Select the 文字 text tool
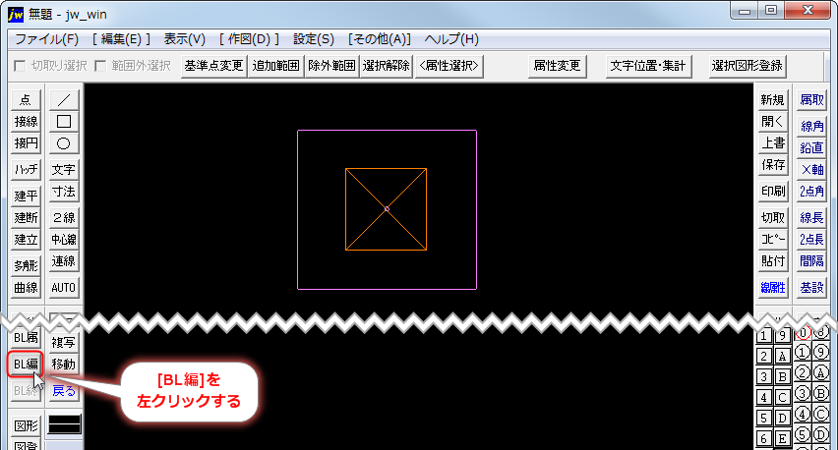Screen dimensions: 838x450 64,170
